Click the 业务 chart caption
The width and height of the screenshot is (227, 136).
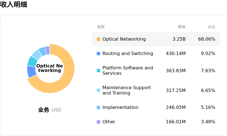44,110
